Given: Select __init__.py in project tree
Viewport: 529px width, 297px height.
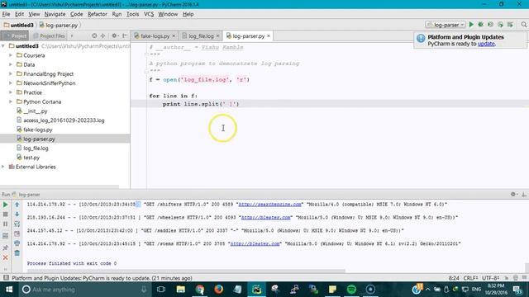Looking at the screenshot, I should point(35,111).
